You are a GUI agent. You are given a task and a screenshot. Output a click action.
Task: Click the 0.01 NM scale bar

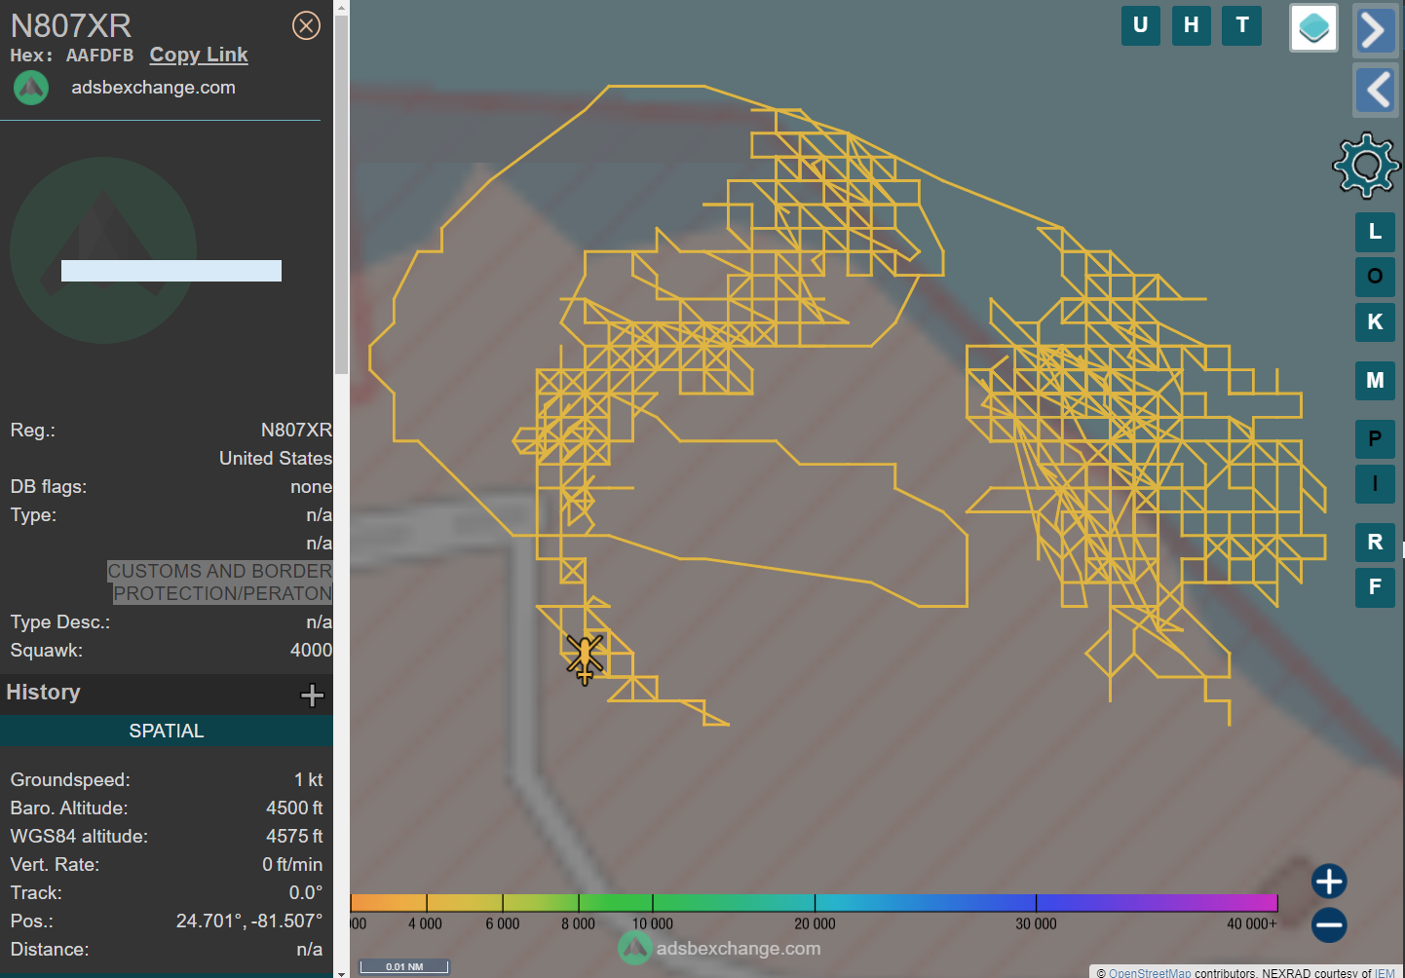(404, 966)
